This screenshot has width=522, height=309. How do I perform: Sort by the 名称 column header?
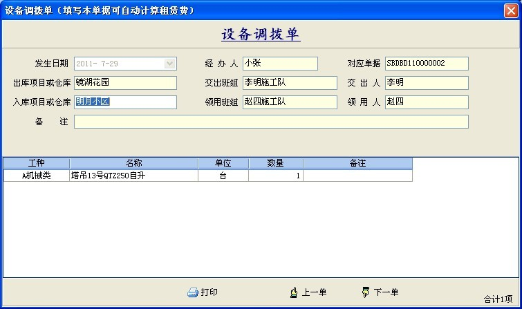[x=133, y=163]
